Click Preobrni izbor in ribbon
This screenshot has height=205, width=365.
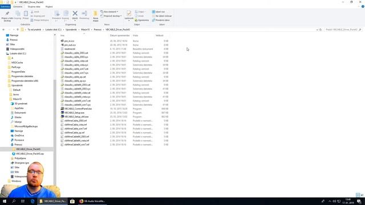coord(161,20)
